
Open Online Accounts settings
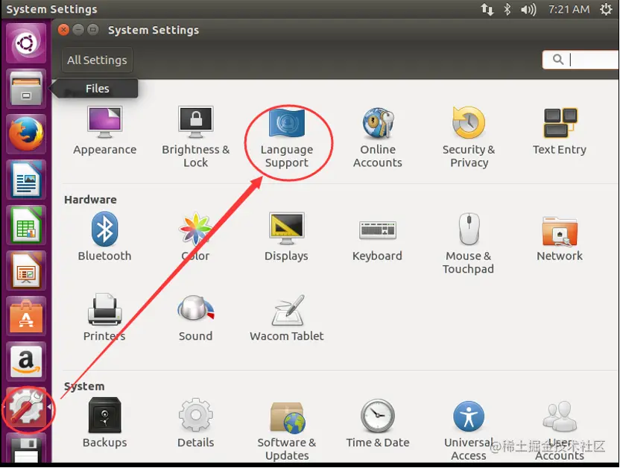(x=378, y=137)
